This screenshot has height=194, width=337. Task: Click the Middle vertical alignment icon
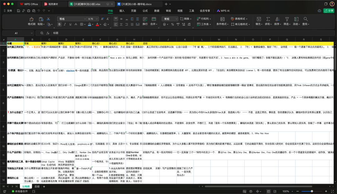tap(121, 19)
